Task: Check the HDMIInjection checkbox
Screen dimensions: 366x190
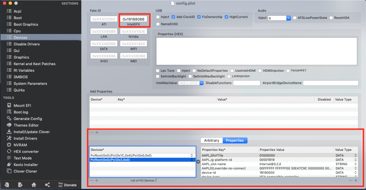Action: point(260,71)
